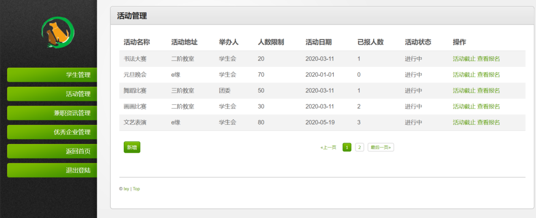
Task: Click the 举办人 column header
Action: coord(229,42)
